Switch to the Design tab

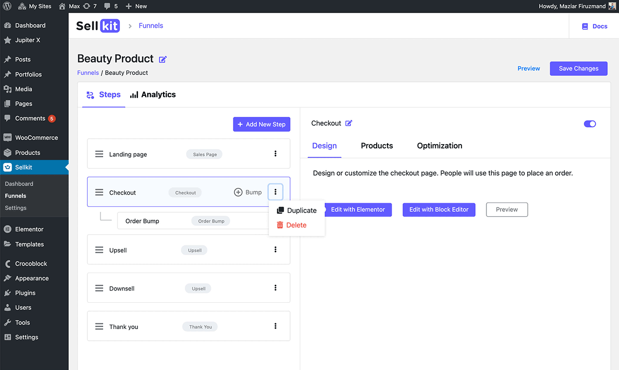324,146
